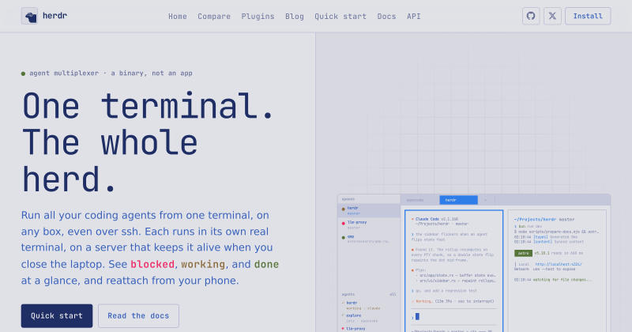Open the localhost URL in right pane
This screenshot has height=332, width=632.
(559, 264)
